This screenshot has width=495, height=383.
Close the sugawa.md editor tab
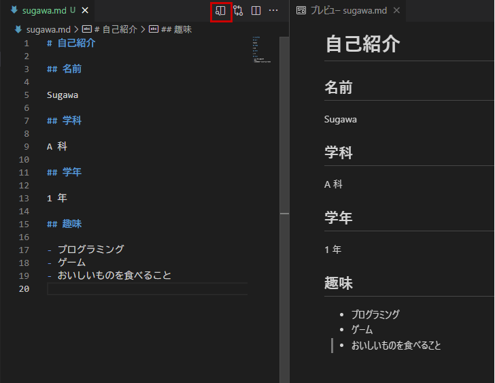pos(85,11)
